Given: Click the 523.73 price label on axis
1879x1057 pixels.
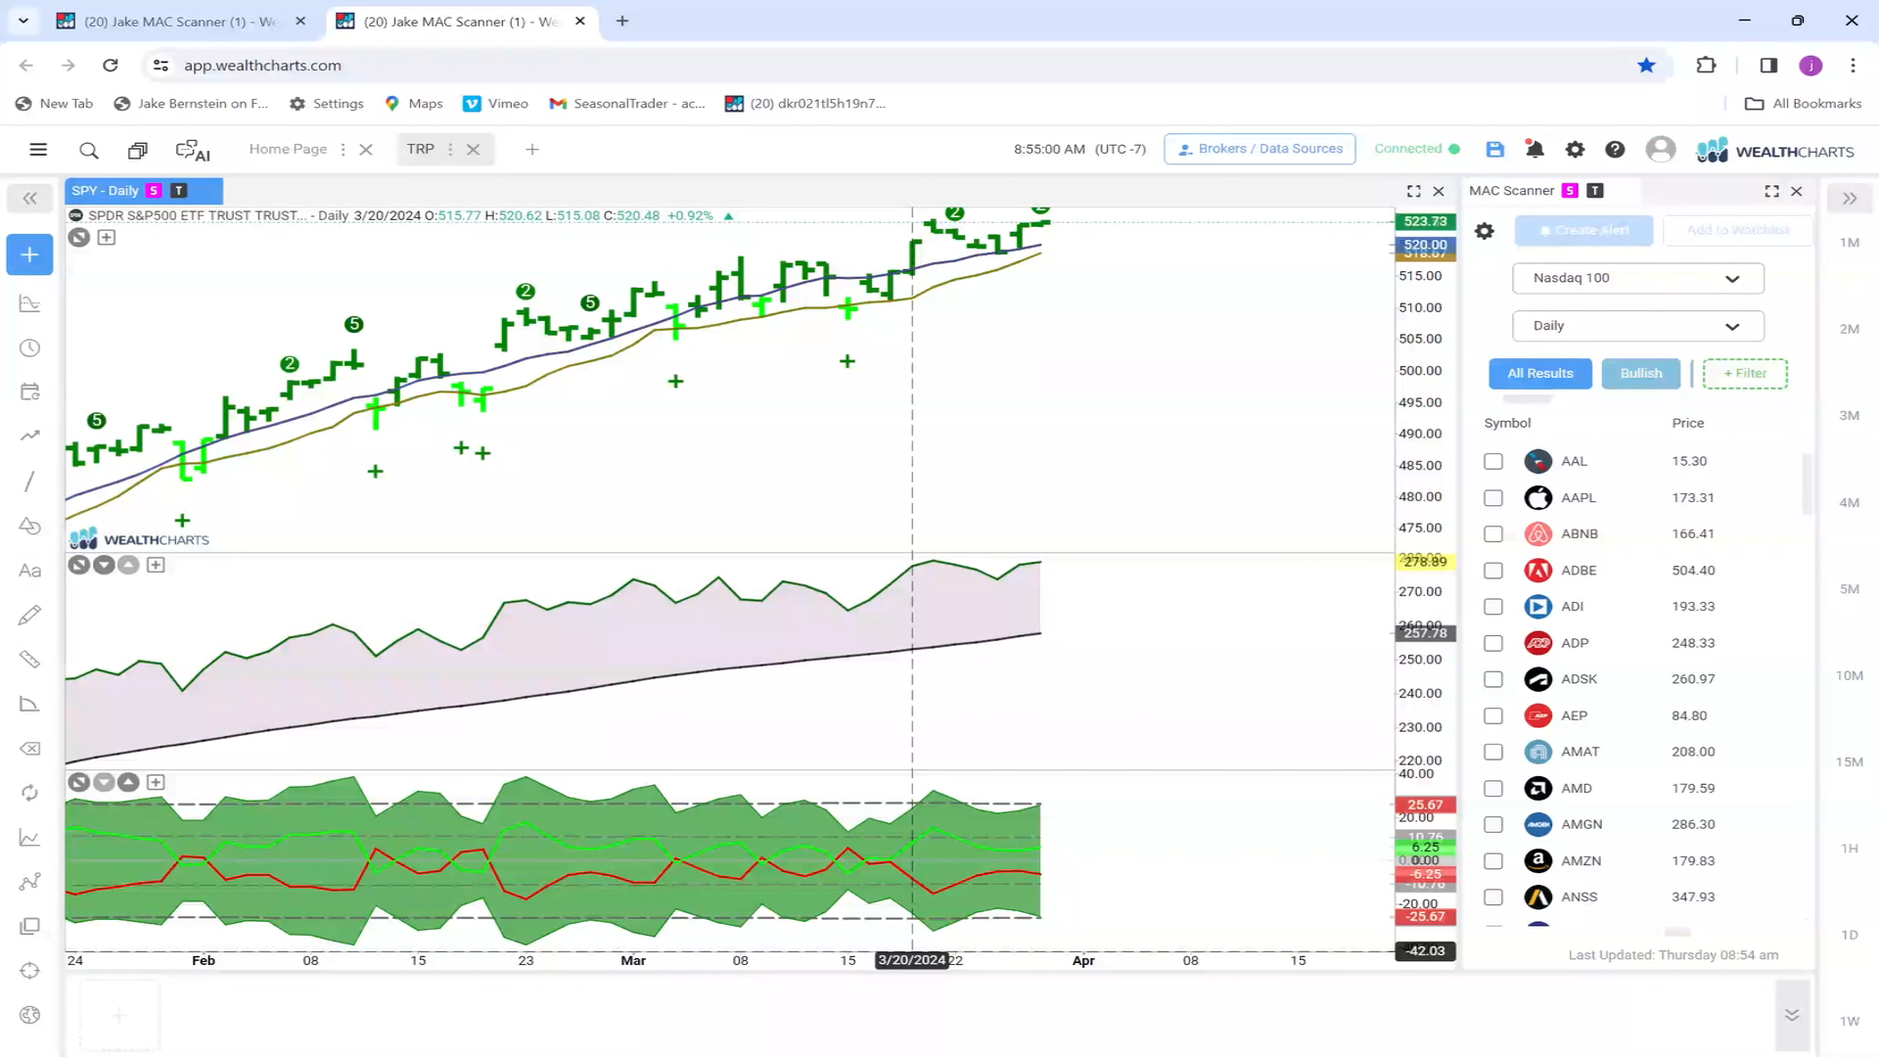Looking at the screenshot, I should [x=1425, y=221].
